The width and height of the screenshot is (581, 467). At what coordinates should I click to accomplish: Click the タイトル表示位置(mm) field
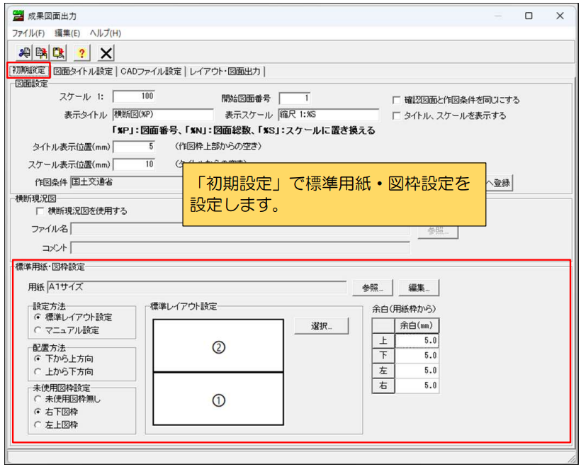134,147
